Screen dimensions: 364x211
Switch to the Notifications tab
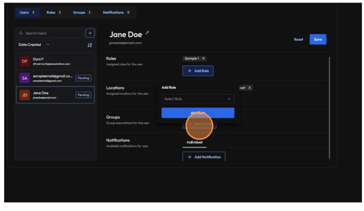pyautogui.click(x=116, y=12)
